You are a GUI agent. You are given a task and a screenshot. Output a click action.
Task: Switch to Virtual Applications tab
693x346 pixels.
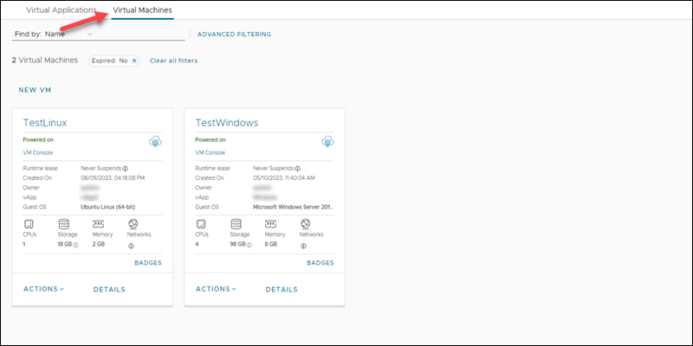[x=62, y=10]
